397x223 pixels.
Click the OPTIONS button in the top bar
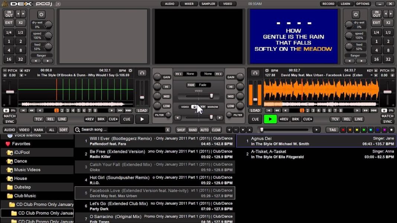coord(362,4)
